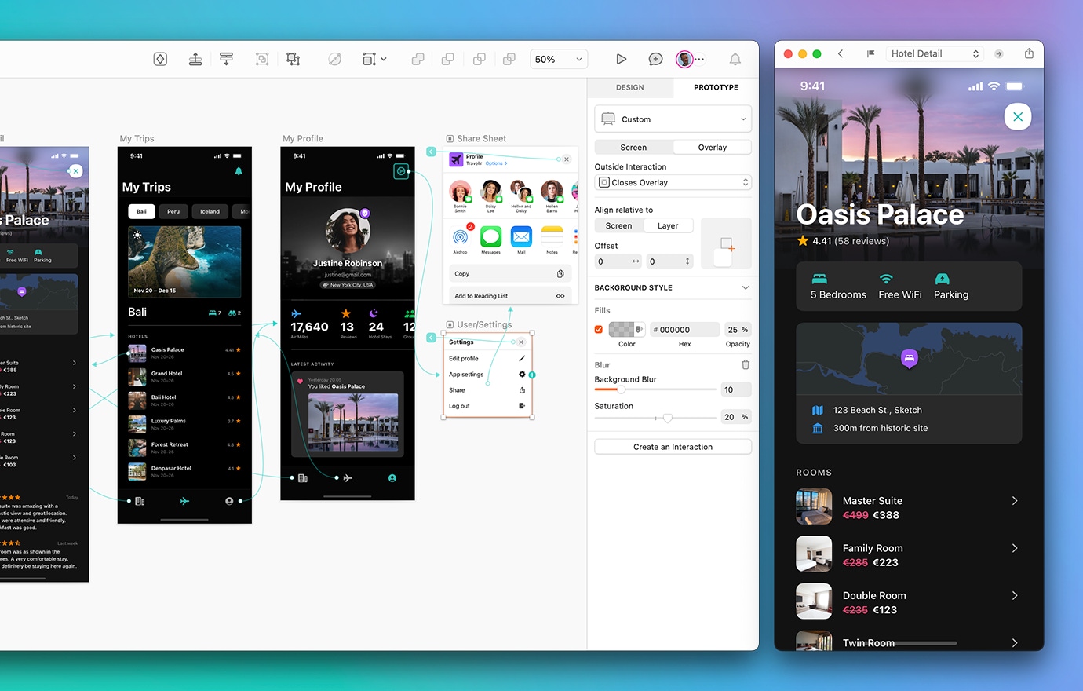This screenshot has width=1083, height=691.
Task: Select the Insert tool icon on the toolbar
Action: pyautogui.click(x=159, y=59)
